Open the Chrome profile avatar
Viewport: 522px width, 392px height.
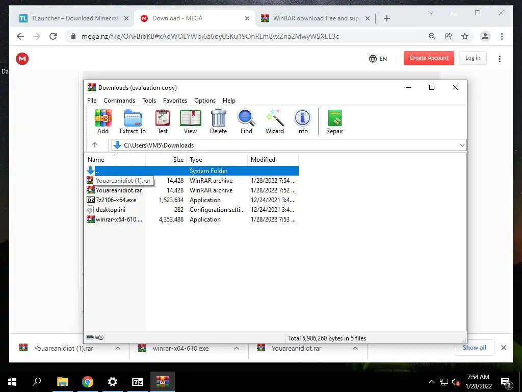point(485,36)
